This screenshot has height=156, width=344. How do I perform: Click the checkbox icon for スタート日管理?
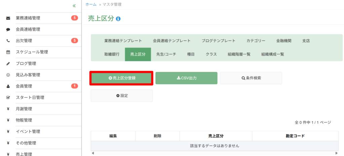coord(8,98)
